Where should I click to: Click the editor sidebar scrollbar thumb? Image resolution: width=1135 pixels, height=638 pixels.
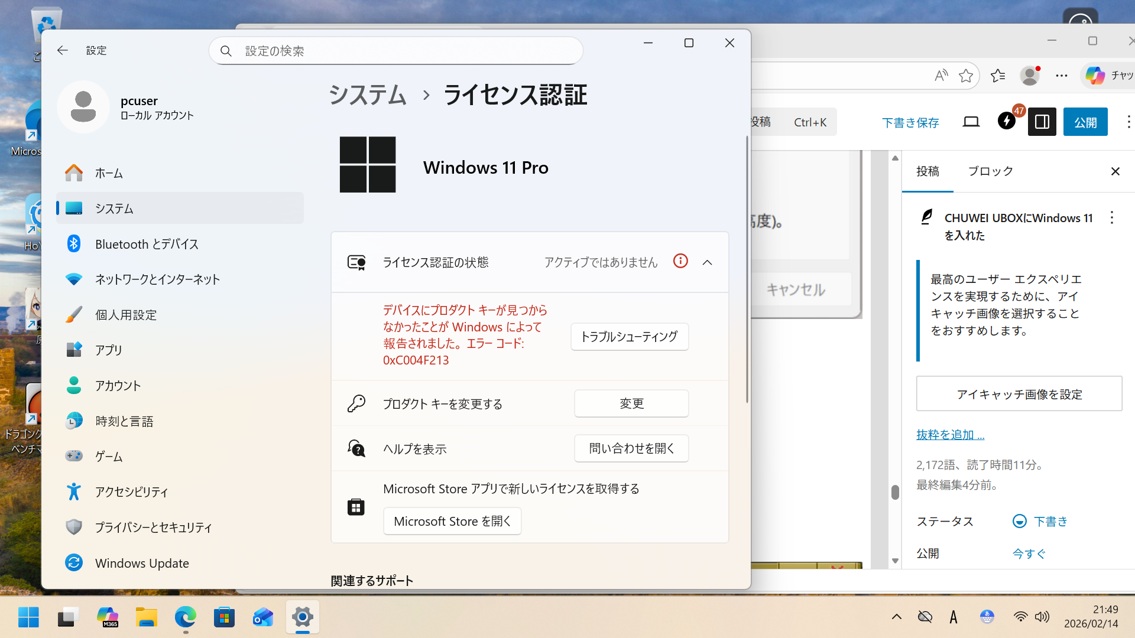tap(895, 492)
